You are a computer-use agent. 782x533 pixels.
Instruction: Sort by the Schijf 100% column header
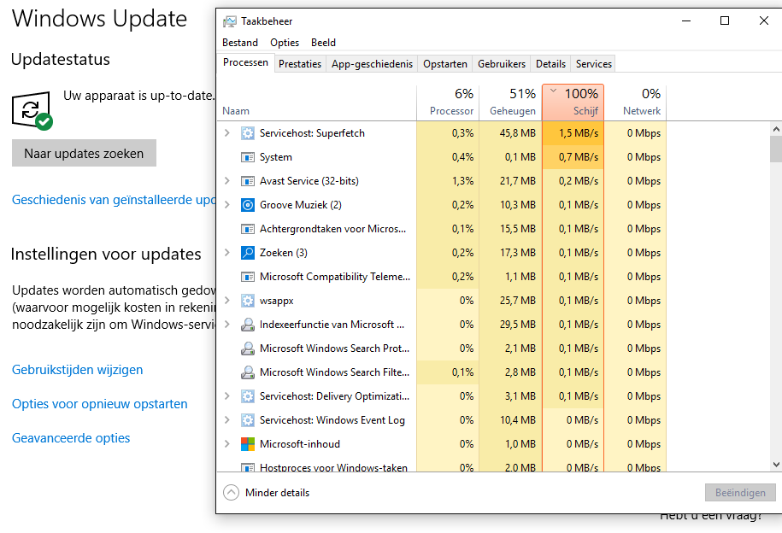pos(573,102)
